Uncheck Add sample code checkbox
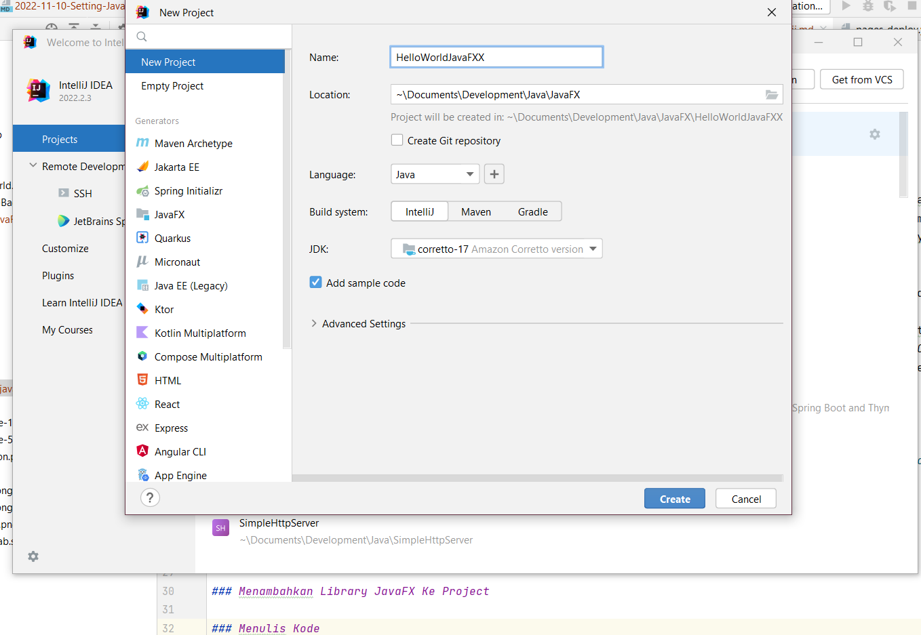Image resolution: width=921 pixels, height=635 pixels. coord(315,283)
